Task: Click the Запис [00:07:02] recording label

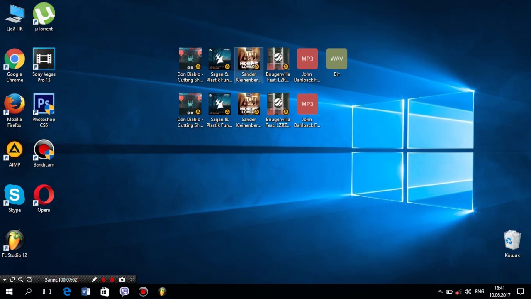Action: (x=61, y=280)
